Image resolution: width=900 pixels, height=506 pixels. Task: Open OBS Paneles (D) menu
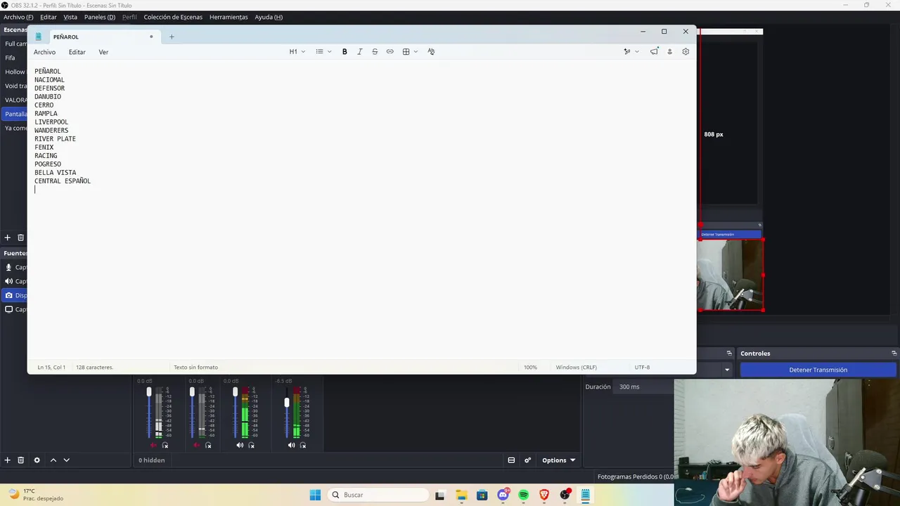point(100,17)
